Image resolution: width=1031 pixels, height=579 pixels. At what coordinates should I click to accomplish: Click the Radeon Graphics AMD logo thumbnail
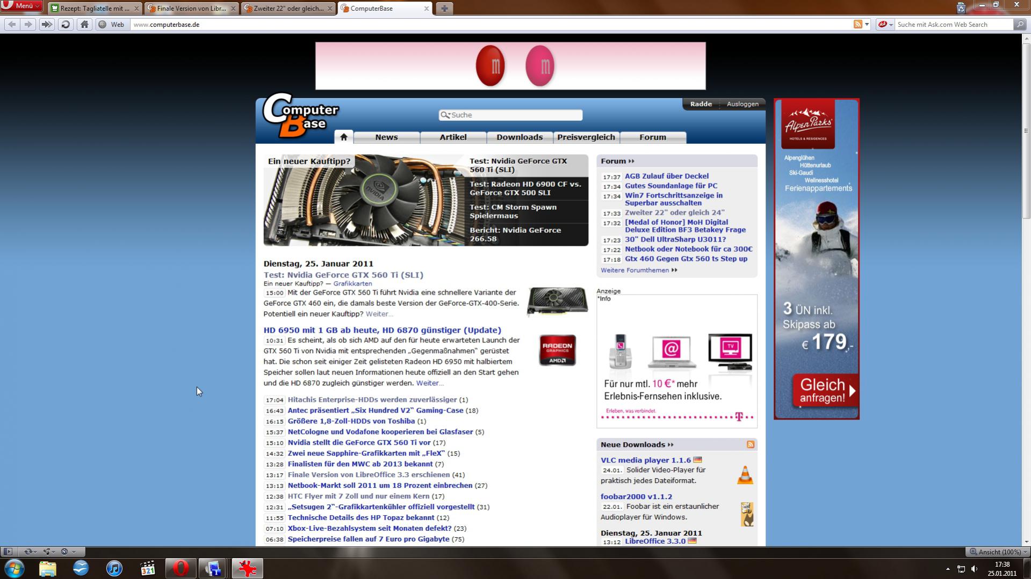pos(557,350)
